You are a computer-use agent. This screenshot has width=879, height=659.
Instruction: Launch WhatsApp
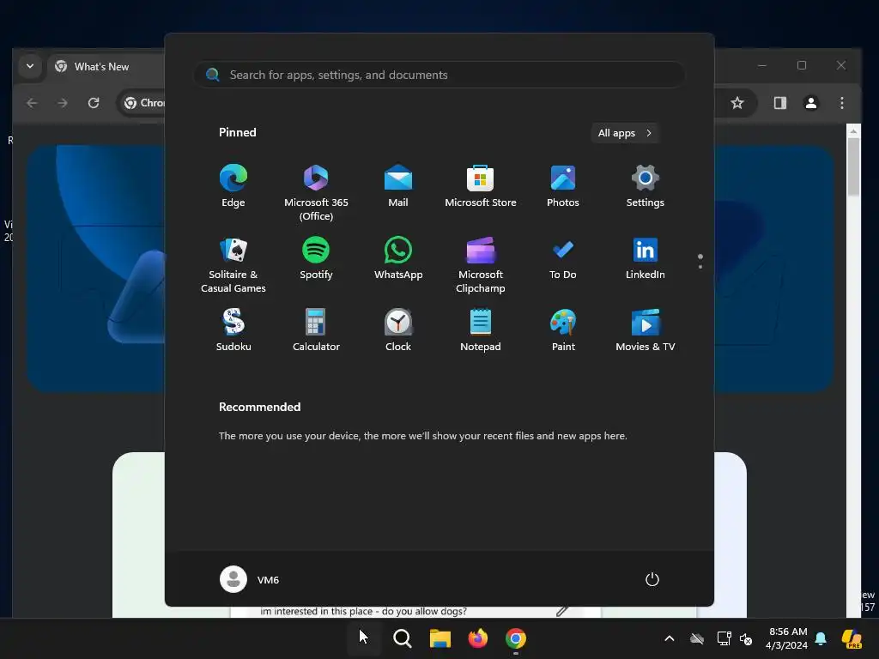[398, 259]
